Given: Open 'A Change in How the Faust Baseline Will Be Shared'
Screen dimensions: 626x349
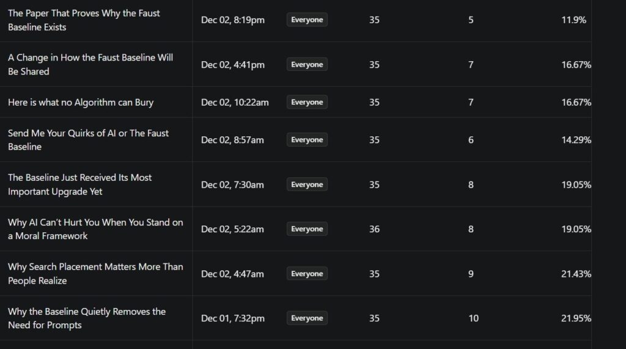Looking at the screenshot, I should [x=90, y=64].
